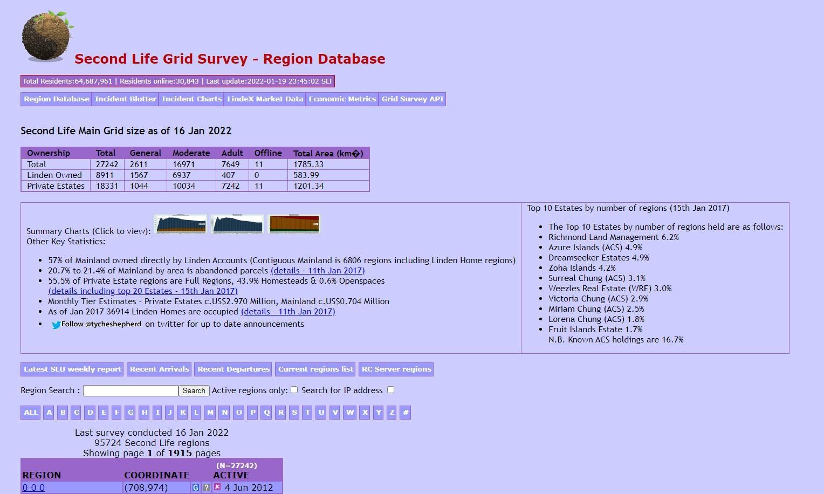Image resolution: width=824 pixels, height=494 pixels.
Task: Click the Second Life Grid Survey logo
Action: [x=47, y=36]
